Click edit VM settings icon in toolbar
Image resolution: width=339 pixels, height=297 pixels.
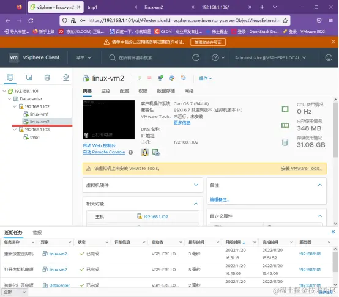172,78
